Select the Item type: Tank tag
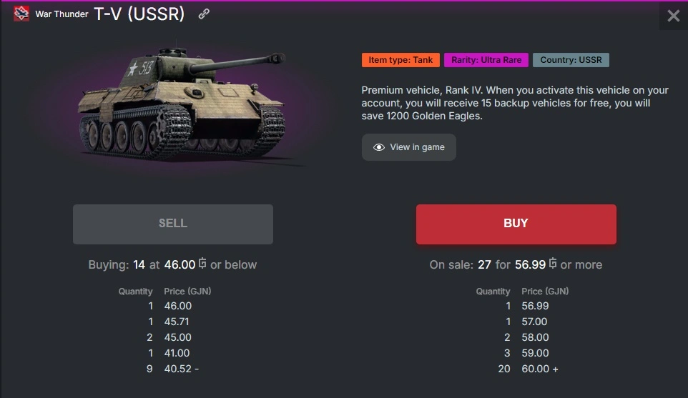Image resolution: width=688 pixels, height=398 pixels. click(400, 60)
